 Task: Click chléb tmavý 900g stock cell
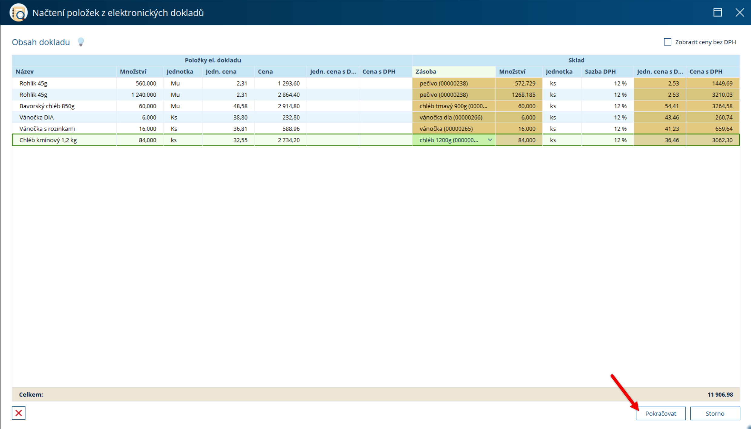point(453,106)
